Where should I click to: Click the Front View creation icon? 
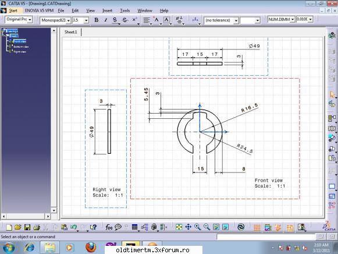coord(332,118)
